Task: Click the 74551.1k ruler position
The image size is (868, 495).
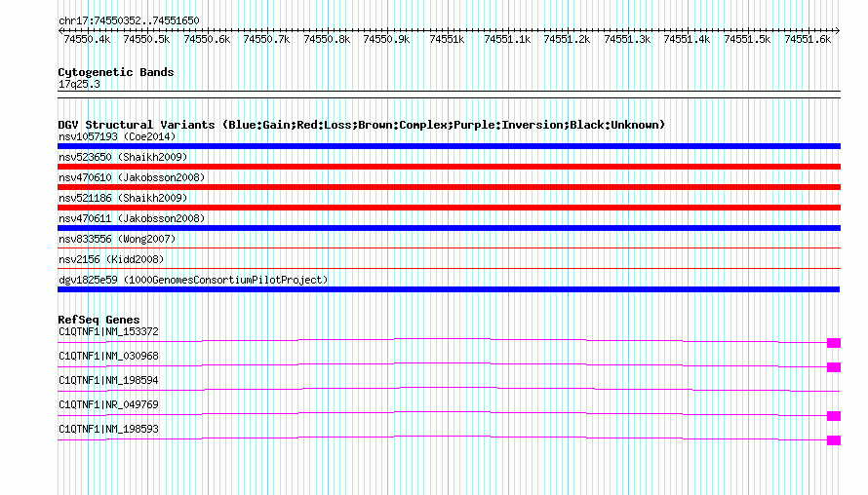Action: click(x=507, y=39)
